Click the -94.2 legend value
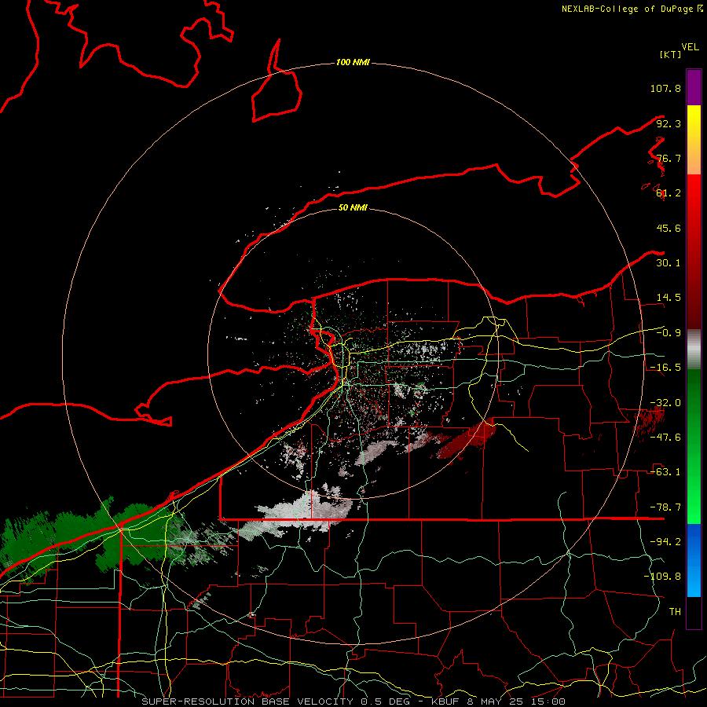Viewport: 707px width, 707px height. tap(665, 542)
